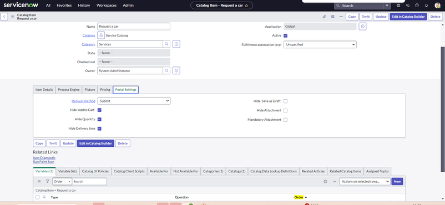The width and height of the screenshot is (445, 205).
Task: Click the header Update button
Action: point(381,17)
